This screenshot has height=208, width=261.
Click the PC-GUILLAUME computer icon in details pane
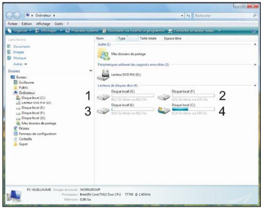(15, 196)
